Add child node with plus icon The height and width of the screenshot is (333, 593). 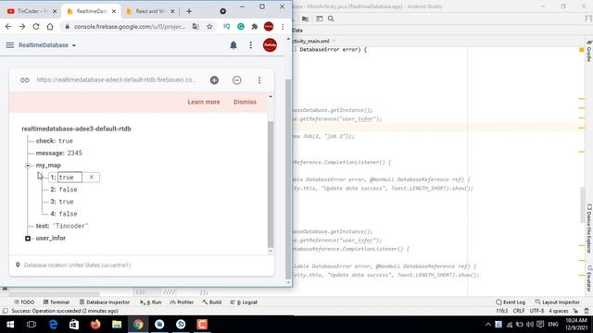click(214, 80)
